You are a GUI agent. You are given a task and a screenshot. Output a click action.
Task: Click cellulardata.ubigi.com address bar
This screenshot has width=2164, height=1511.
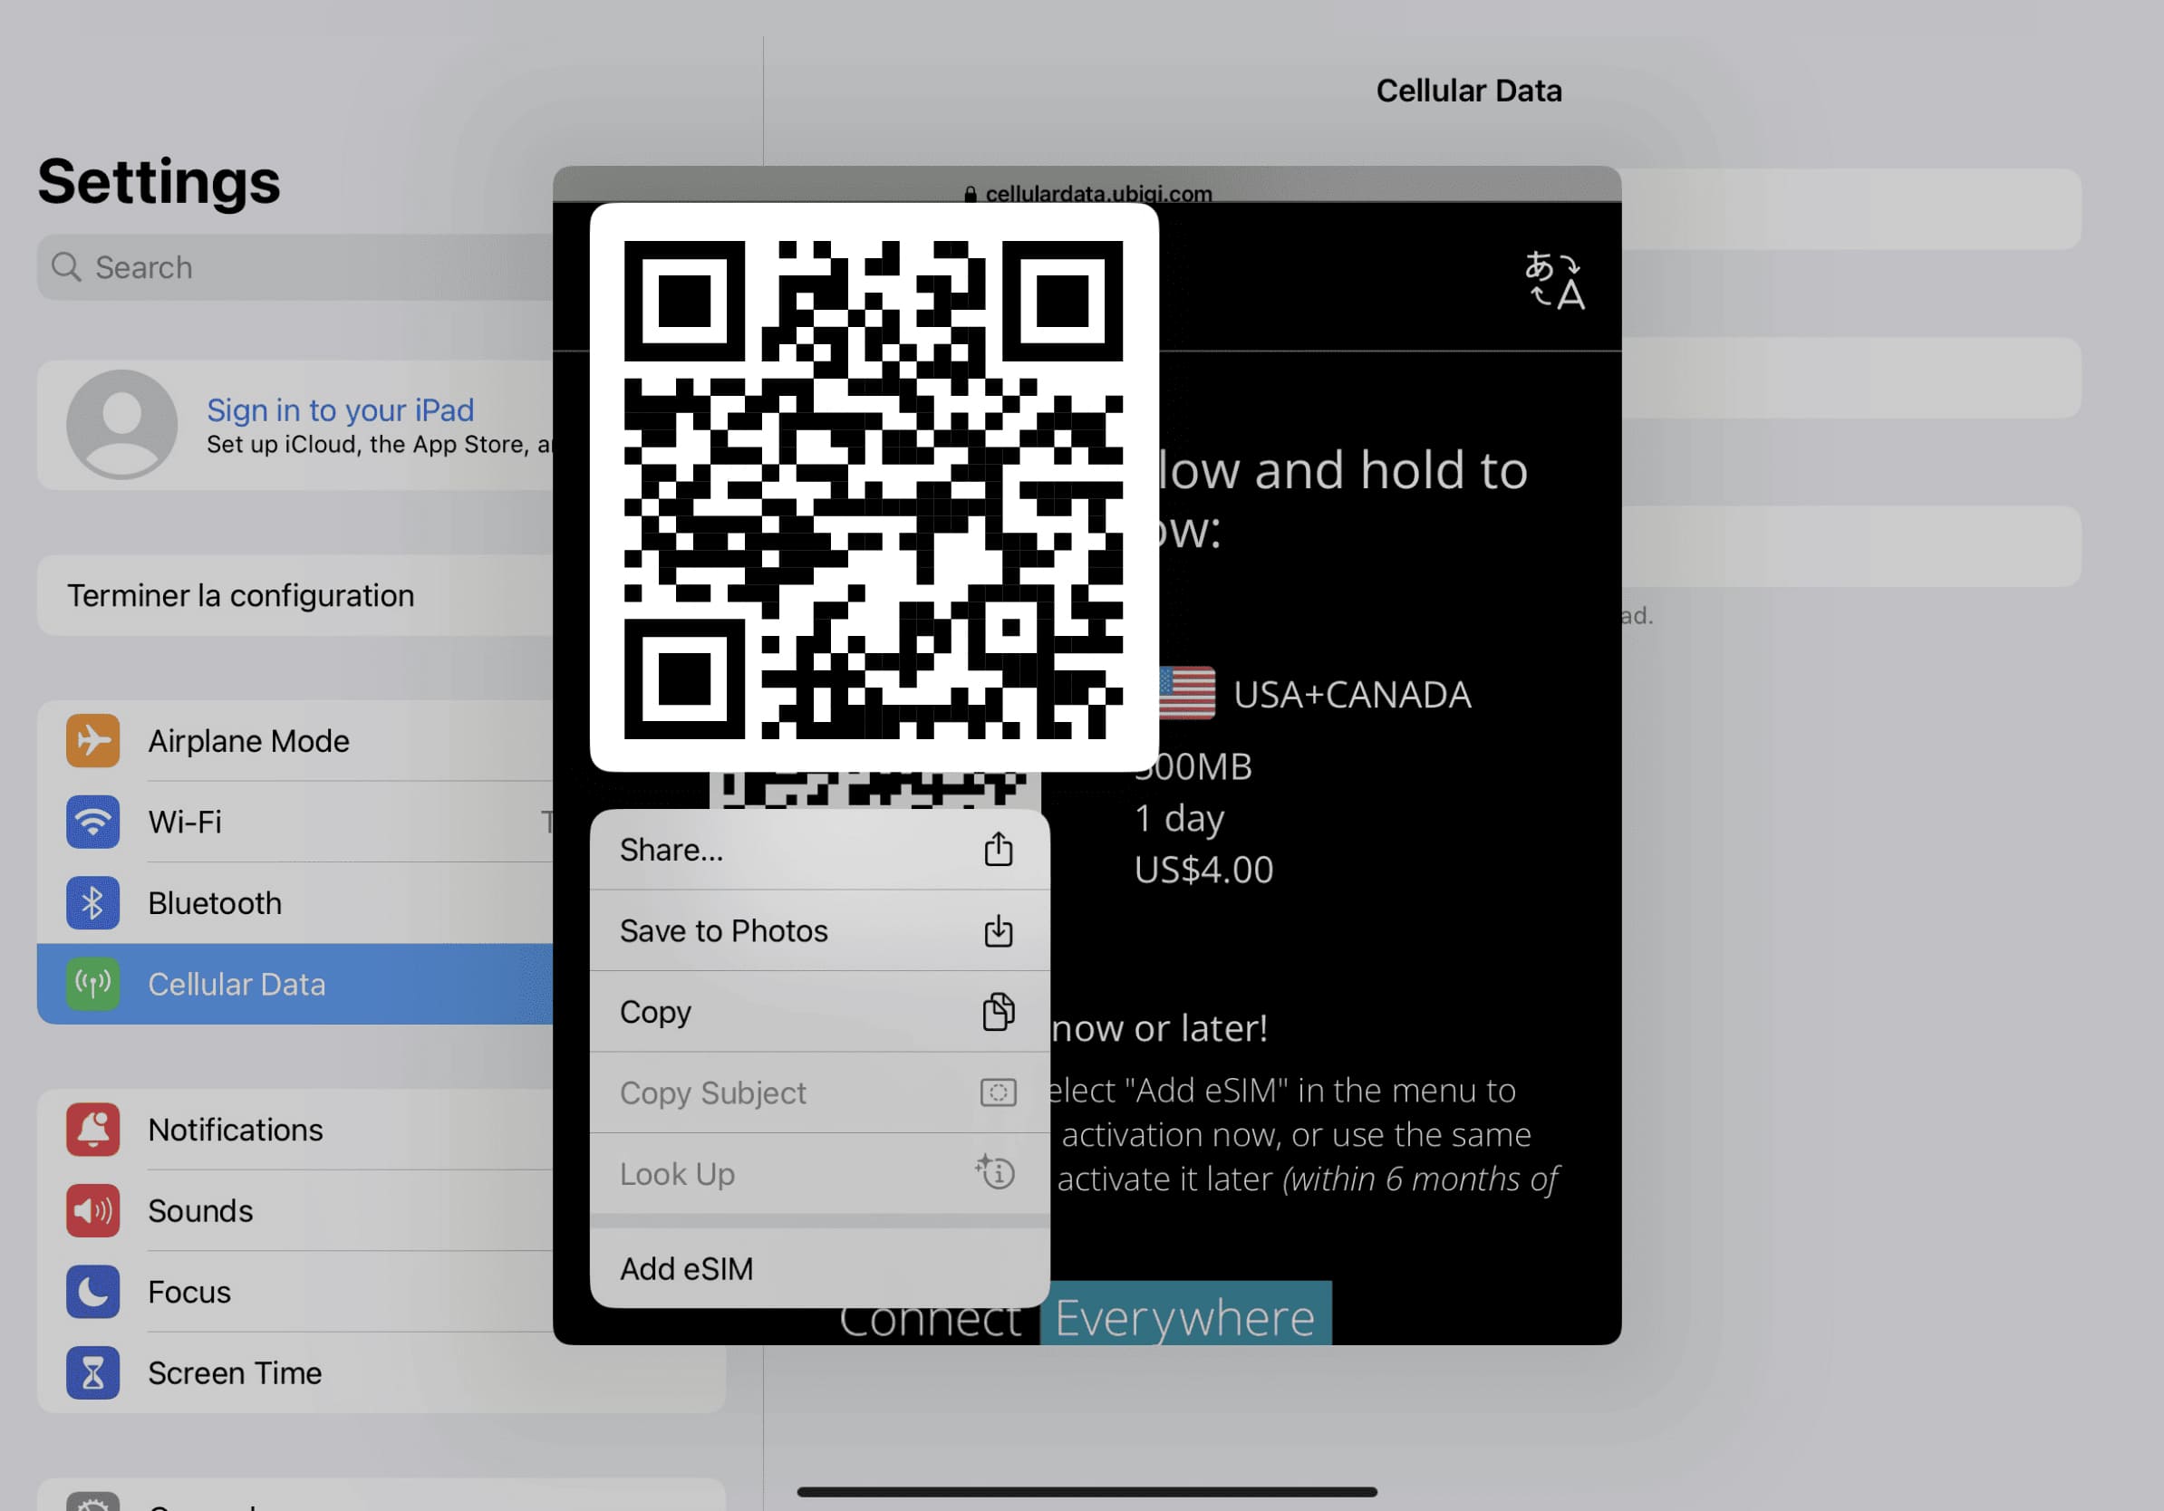[x=1087, y=193]
